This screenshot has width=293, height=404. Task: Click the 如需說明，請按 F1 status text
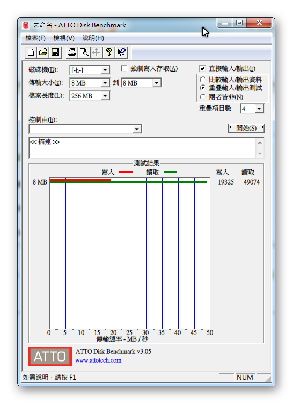pos(49,378)
